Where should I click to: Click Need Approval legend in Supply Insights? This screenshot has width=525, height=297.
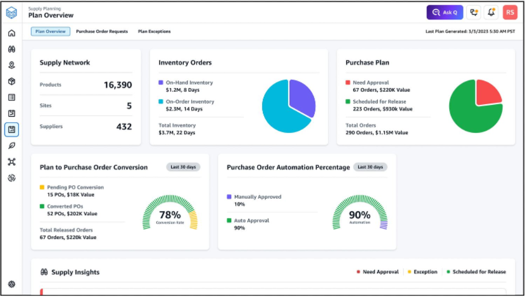click(x=378, y=272)
